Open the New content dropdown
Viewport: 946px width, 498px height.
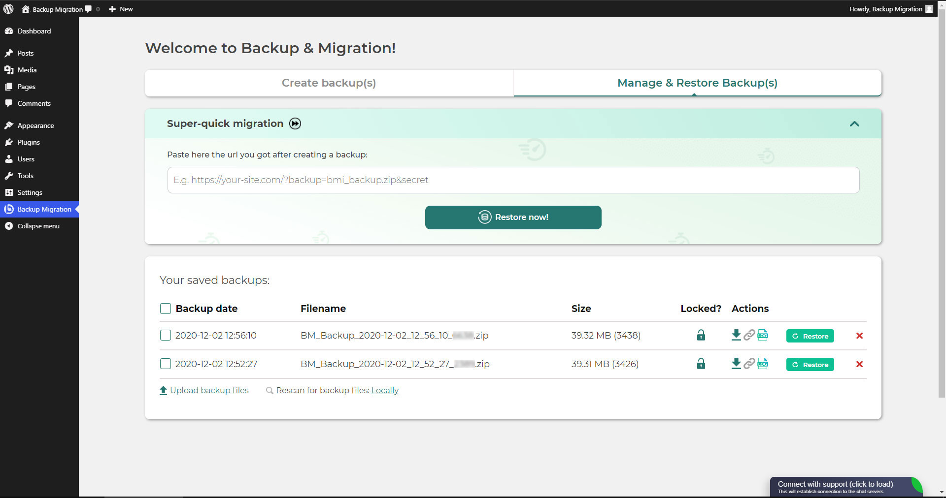[121, 9]
